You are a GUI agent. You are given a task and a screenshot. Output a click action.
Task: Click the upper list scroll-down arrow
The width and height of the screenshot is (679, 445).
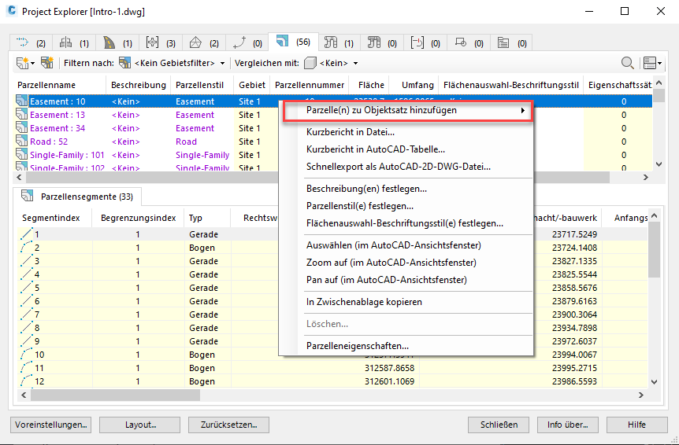[x=659, y=164]
